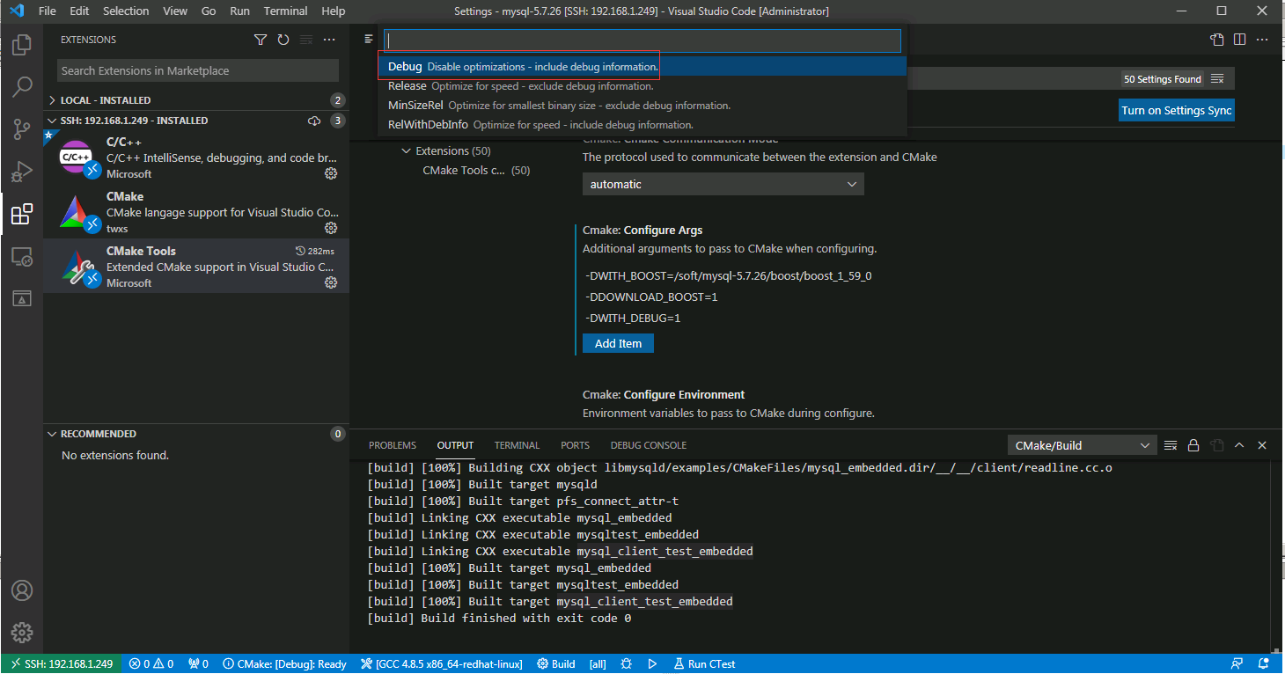
Task: Open the Communication Mode 'automatic' dropdown
Action: pyautogui.click(x=723, y=184)
